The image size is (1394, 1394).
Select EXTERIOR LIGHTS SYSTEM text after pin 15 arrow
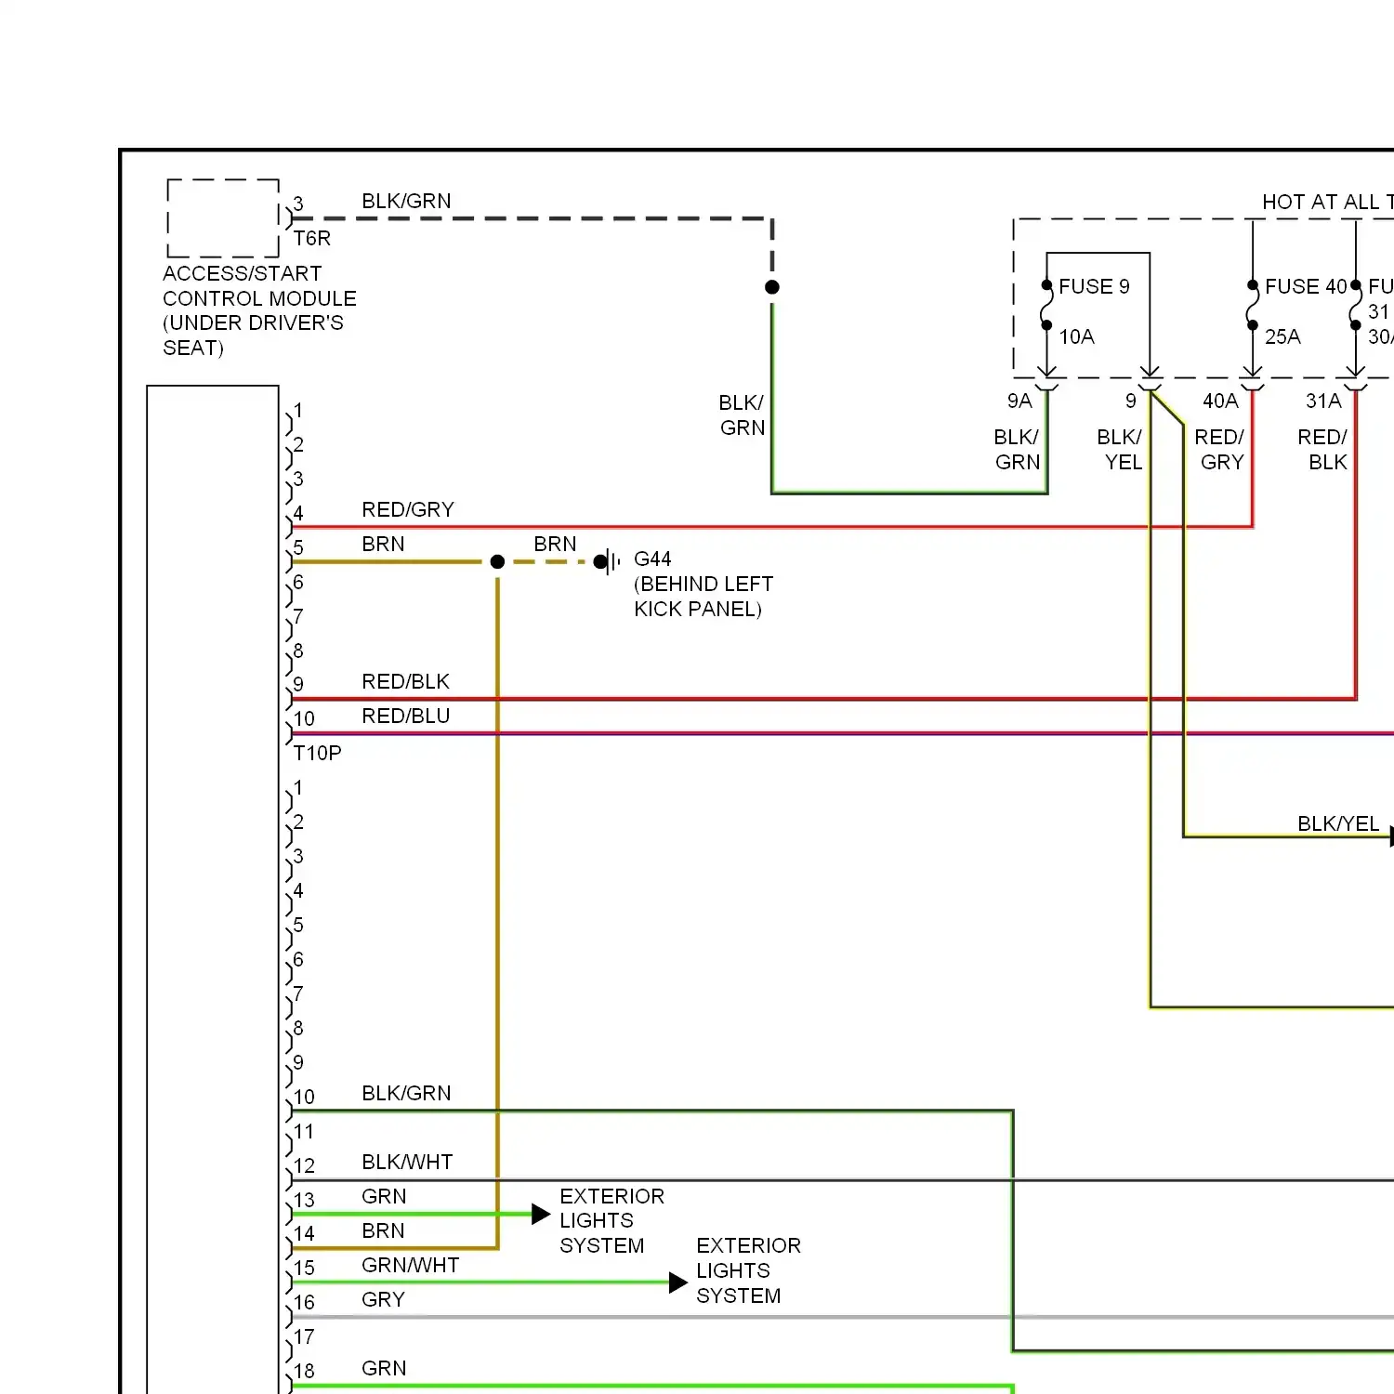click(748, 1270)
